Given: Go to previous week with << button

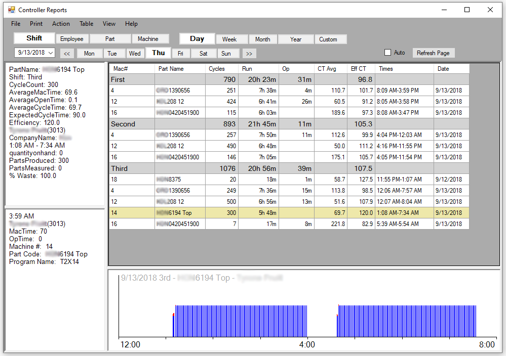Looking at the screenshot, I should (67, 54).
